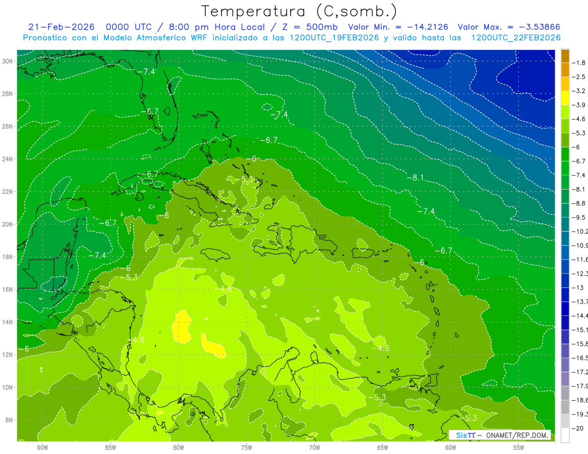The height and width of the screenshot is (454, 588).
Task: Click the "-15.1" color bar label
Action: [x=580, y=330]
